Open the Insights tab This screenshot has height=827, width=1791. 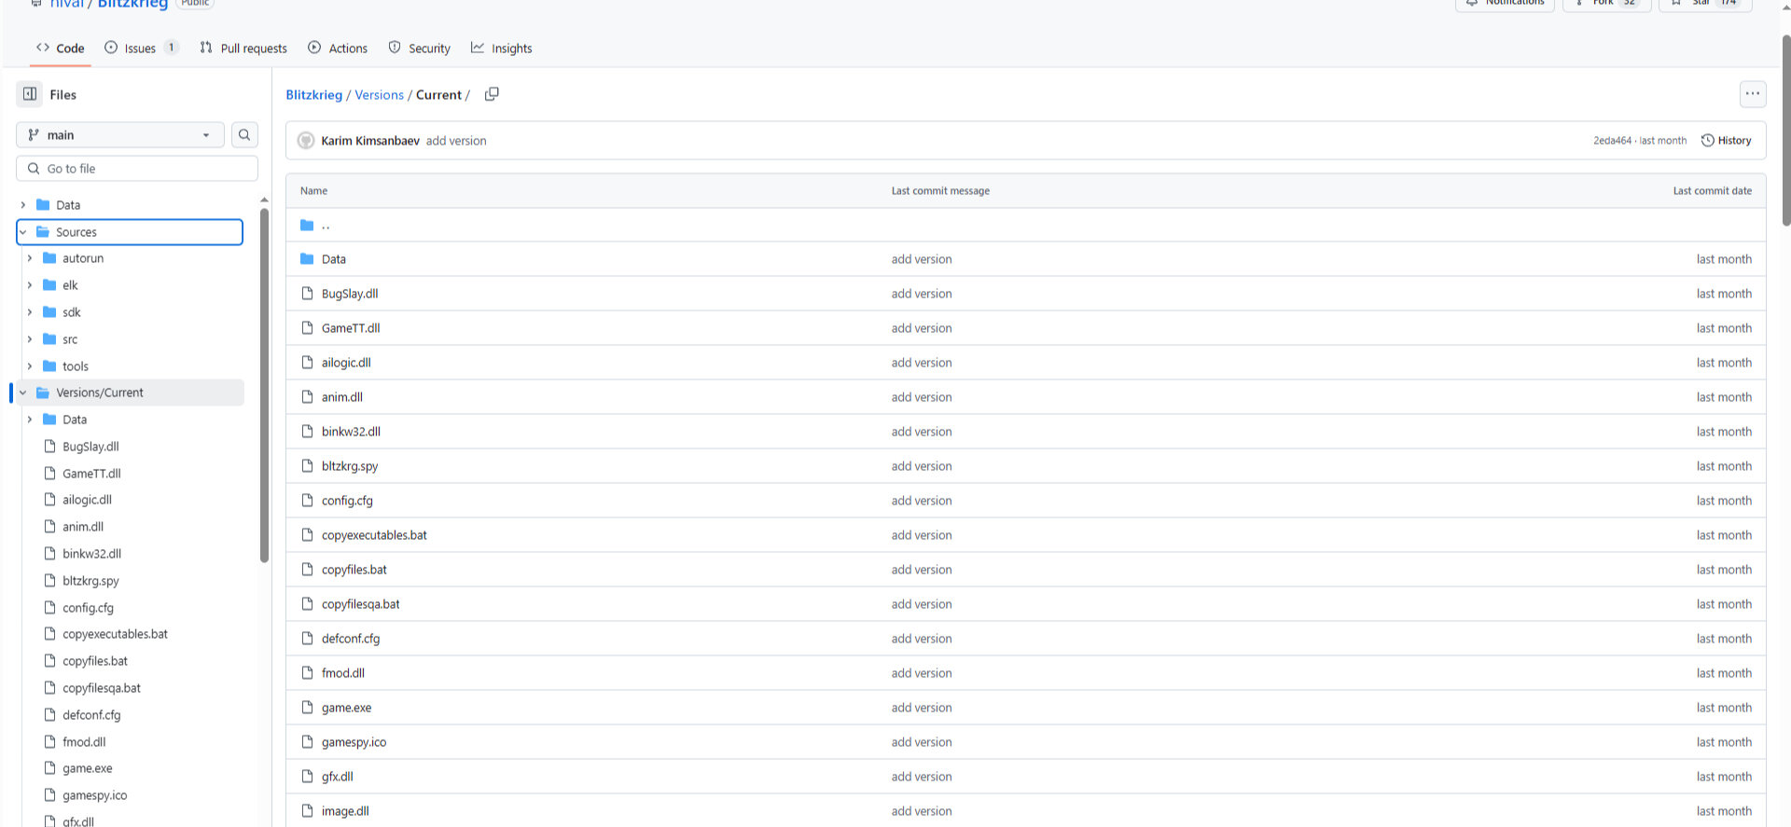point(502,48)
